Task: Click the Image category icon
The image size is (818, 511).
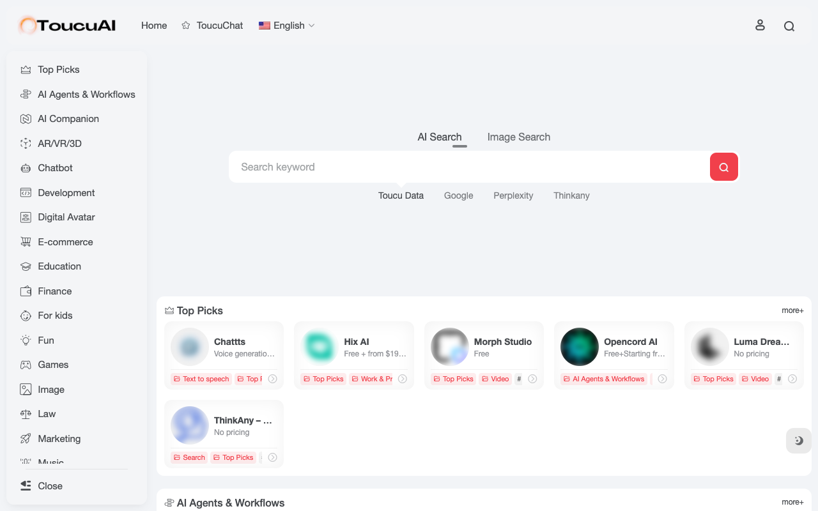Action: pyautogui.click(x=26, y=390)
